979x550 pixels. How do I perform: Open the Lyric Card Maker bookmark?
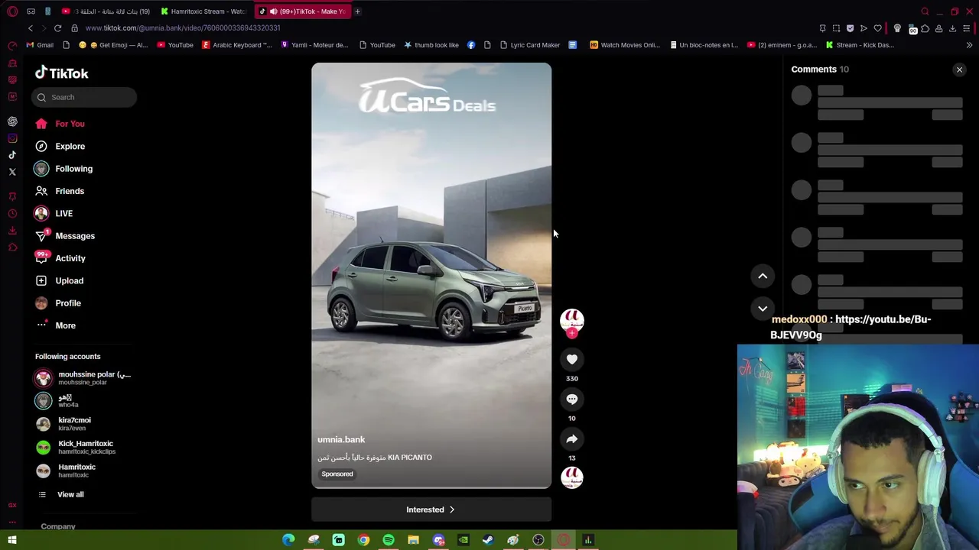[x=530, y=45]
